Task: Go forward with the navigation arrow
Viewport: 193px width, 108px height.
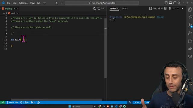Action: [x=62, y=3]
